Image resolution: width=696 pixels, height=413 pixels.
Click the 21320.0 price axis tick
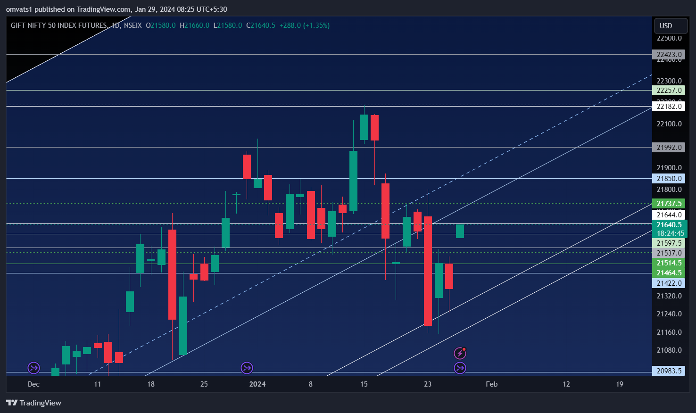pyautogui.click(x=669, y=296)
